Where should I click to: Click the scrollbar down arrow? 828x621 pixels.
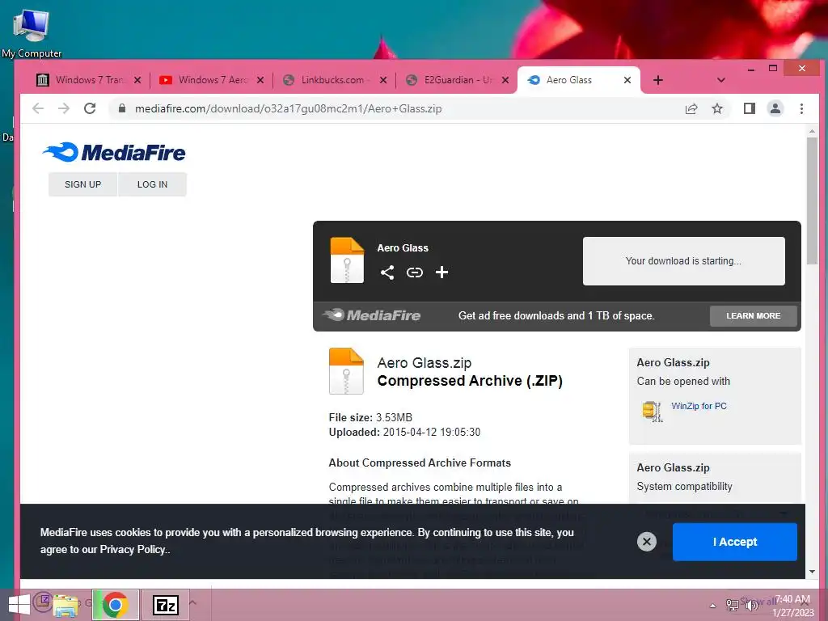pos(812,572)
